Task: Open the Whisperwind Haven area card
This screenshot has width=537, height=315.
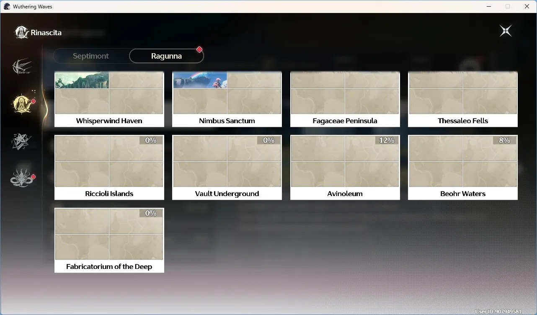Action: 109,99
